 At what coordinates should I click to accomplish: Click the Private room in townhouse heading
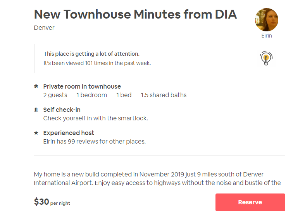click(82, 87)
